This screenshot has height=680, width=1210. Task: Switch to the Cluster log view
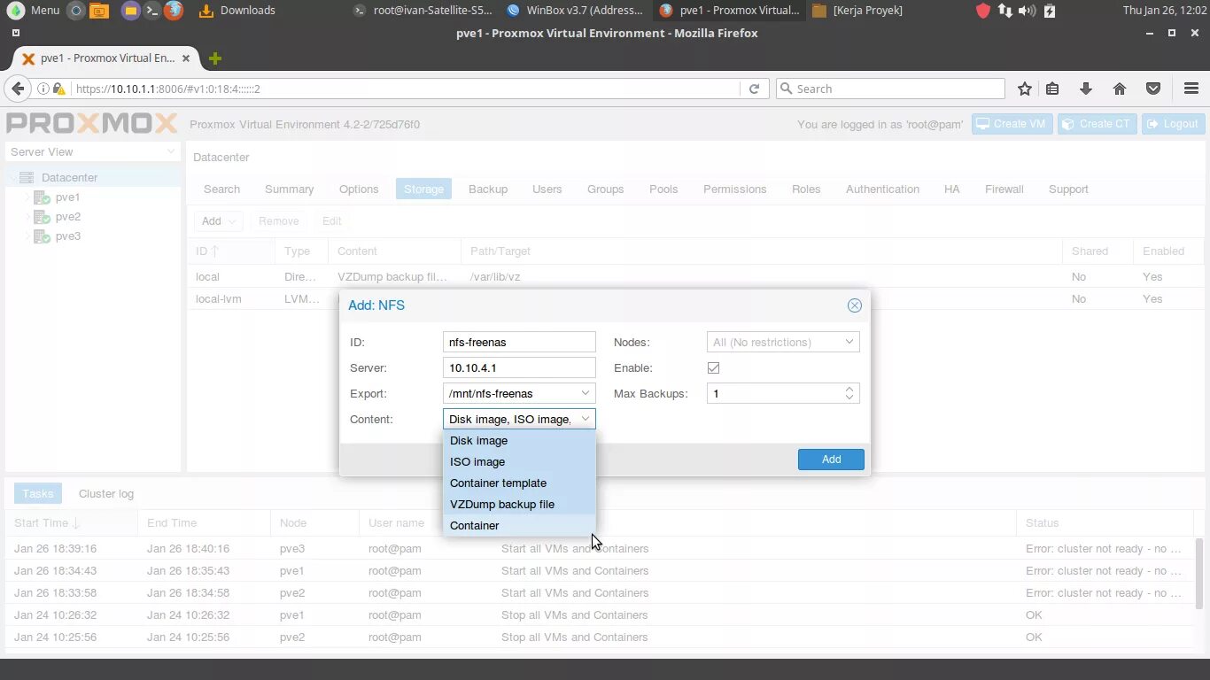pyautogui.click(x=105, y=493)
